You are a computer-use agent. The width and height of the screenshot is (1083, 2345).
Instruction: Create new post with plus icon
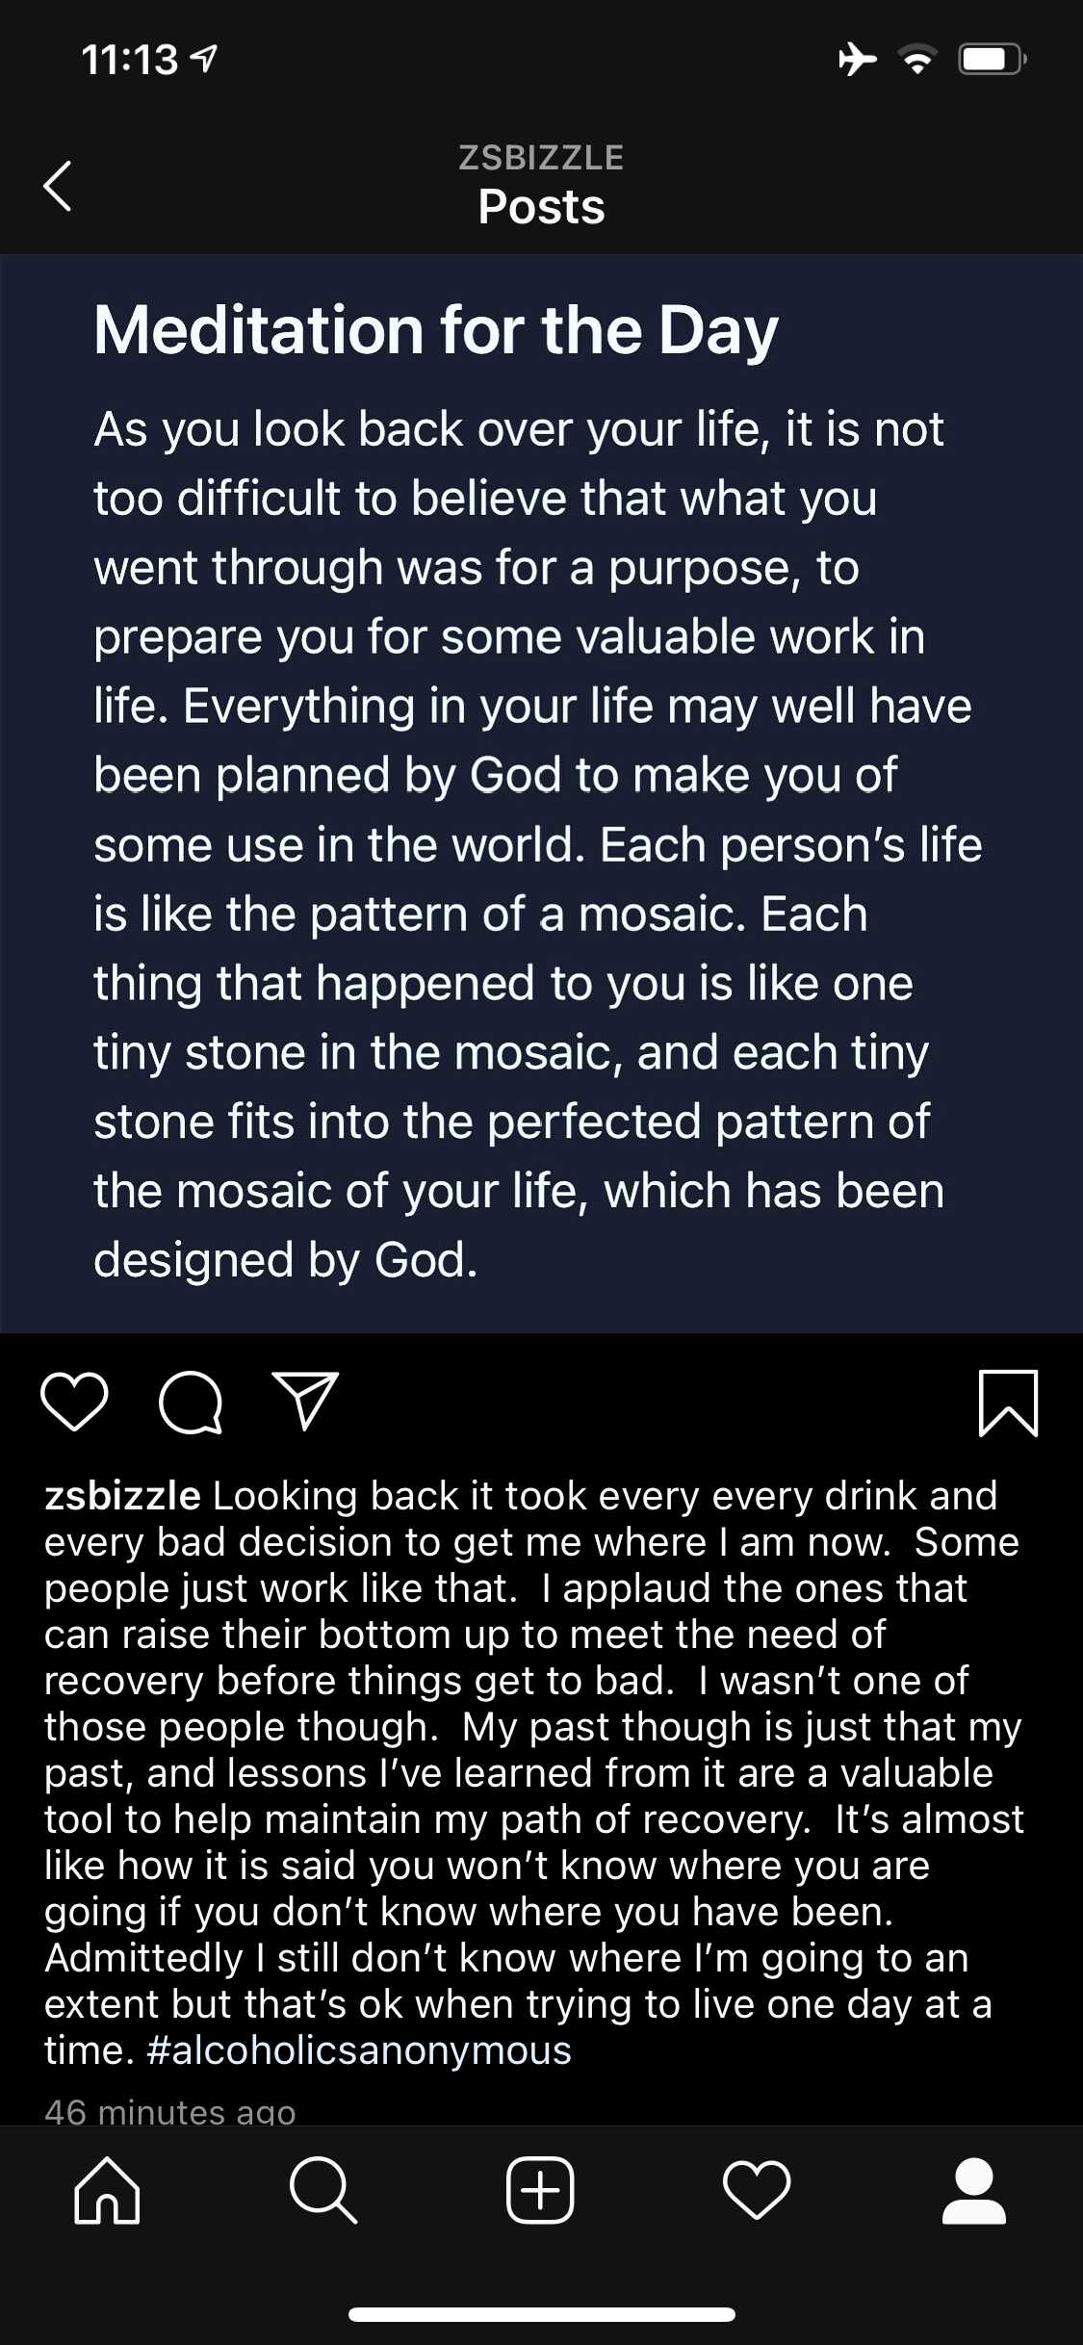coord(540,2191)
